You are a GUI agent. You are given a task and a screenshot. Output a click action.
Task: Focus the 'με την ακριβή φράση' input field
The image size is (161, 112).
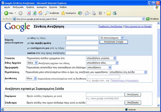pyautogui.click(x=82, y=43)
